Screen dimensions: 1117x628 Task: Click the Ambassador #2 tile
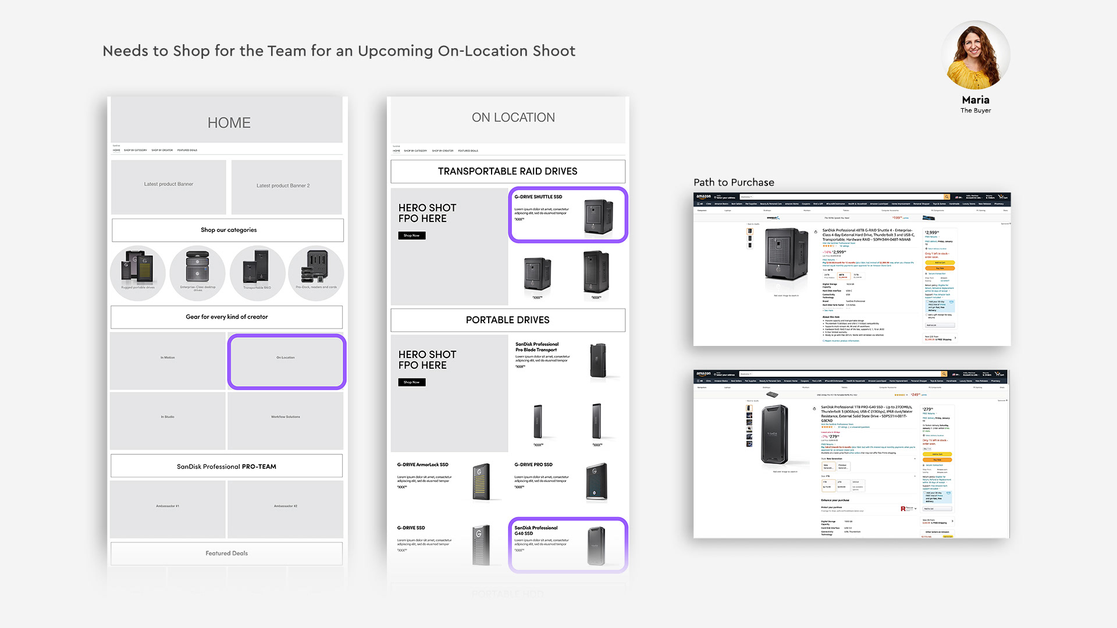click(x=286, y=509)
